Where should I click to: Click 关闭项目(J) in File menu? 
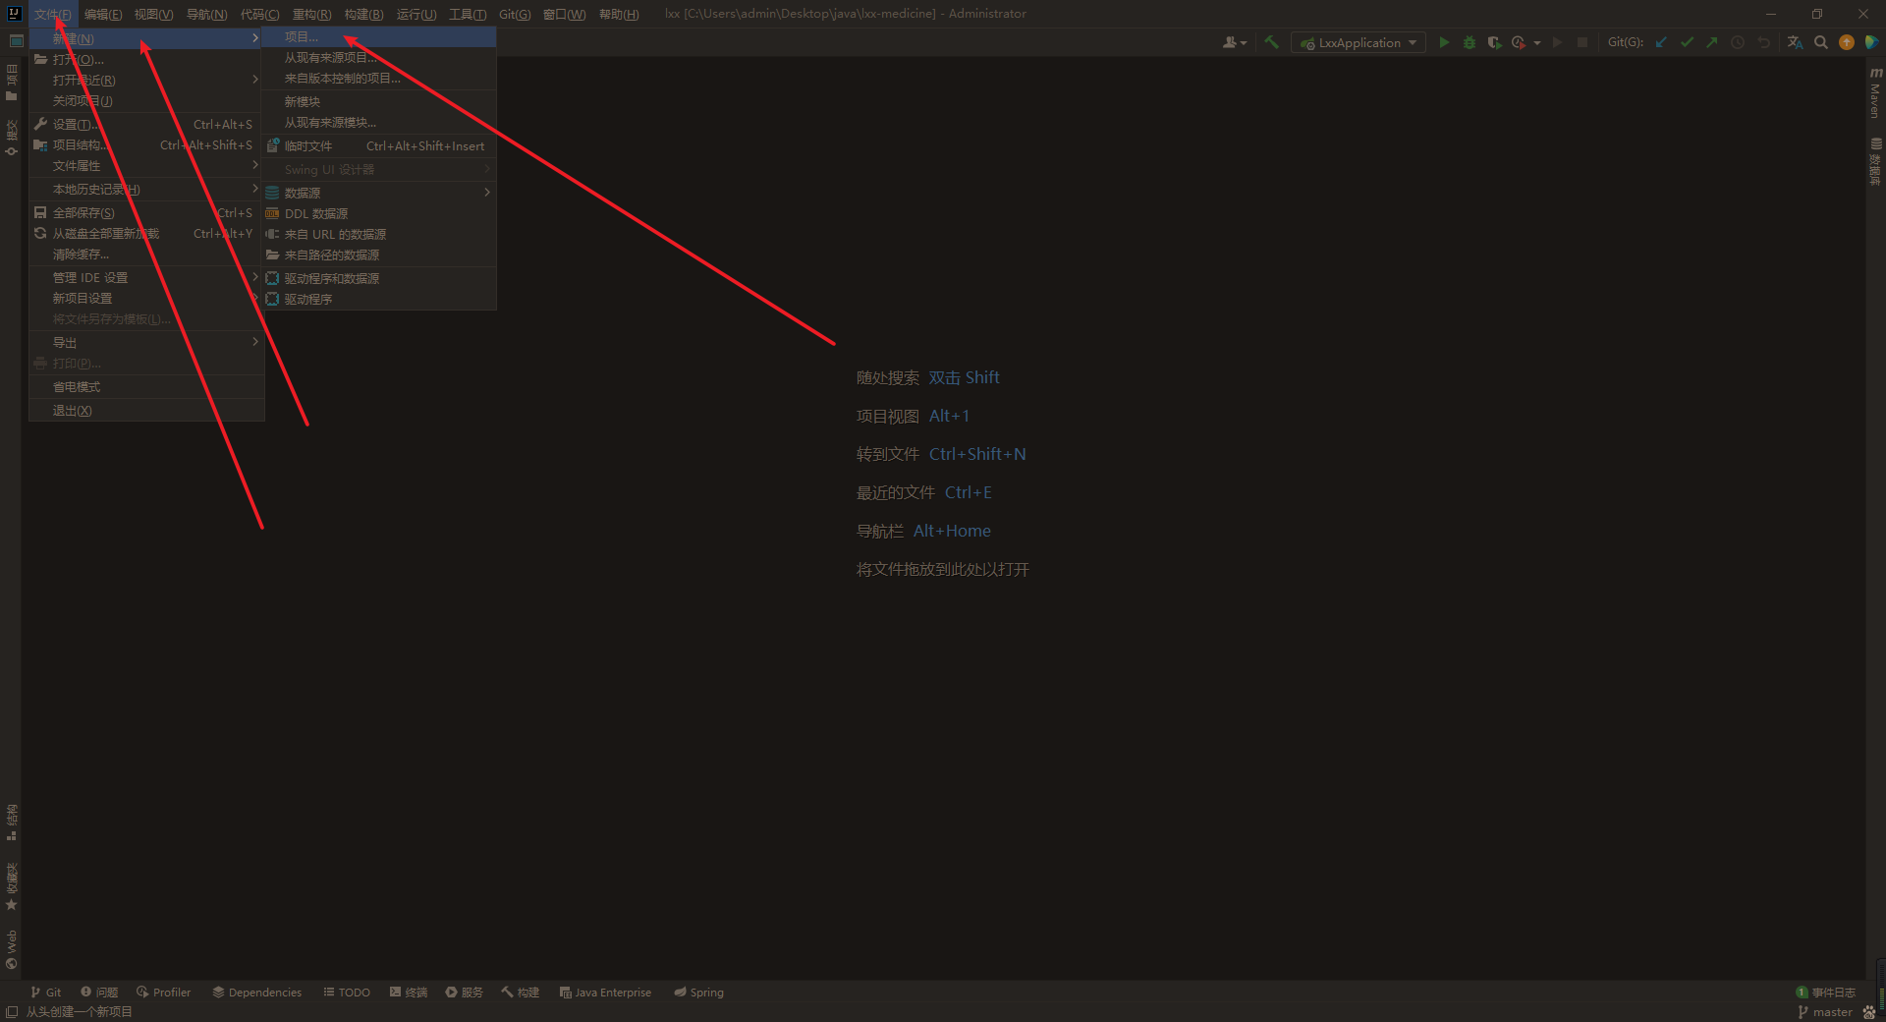146,101
